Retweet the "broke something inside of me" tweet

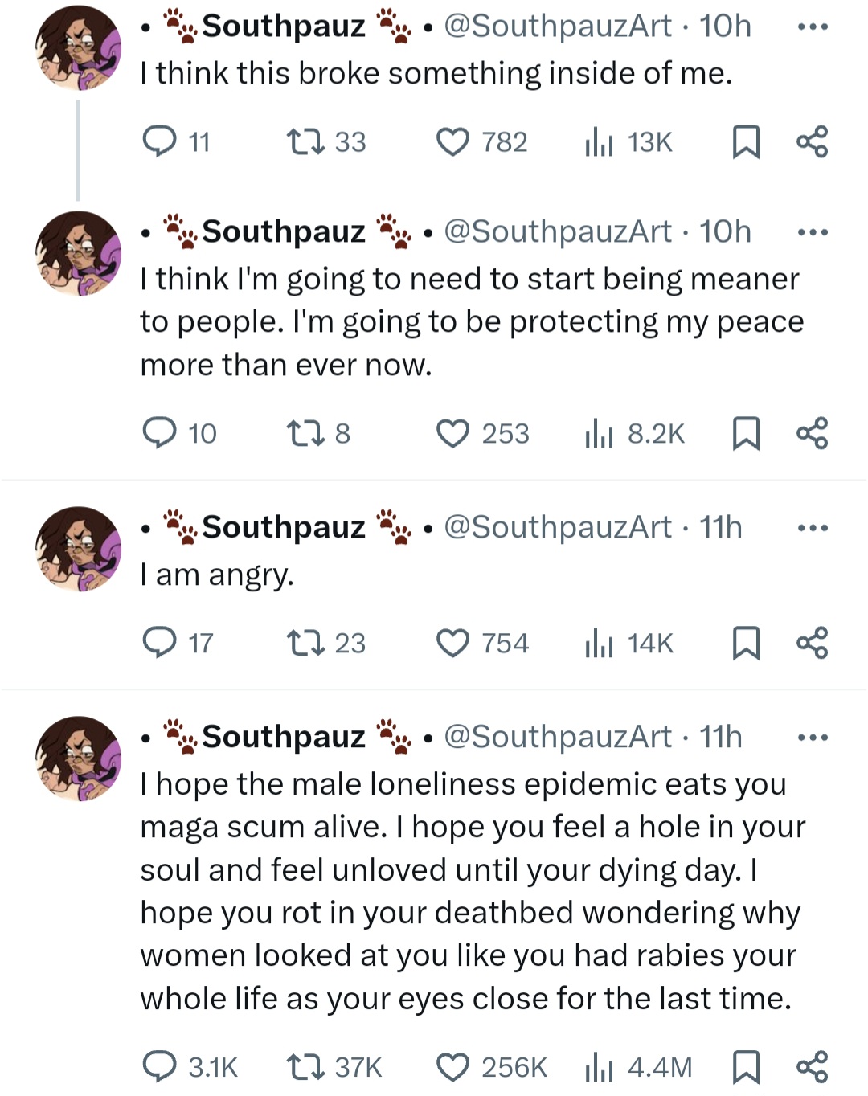305,143
